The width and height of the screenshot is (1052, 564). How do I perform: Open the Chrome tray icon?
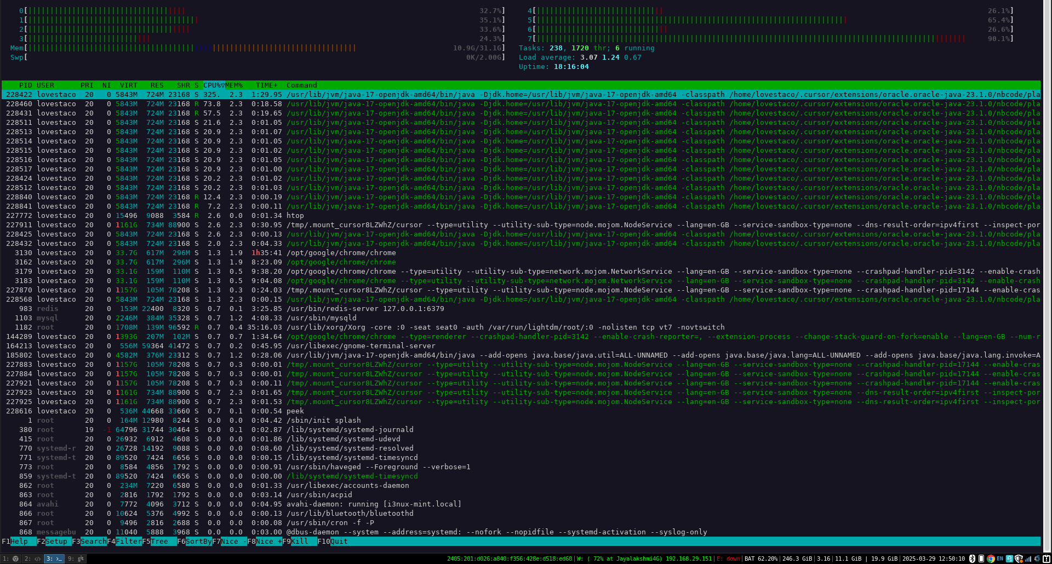click(991, 559)
